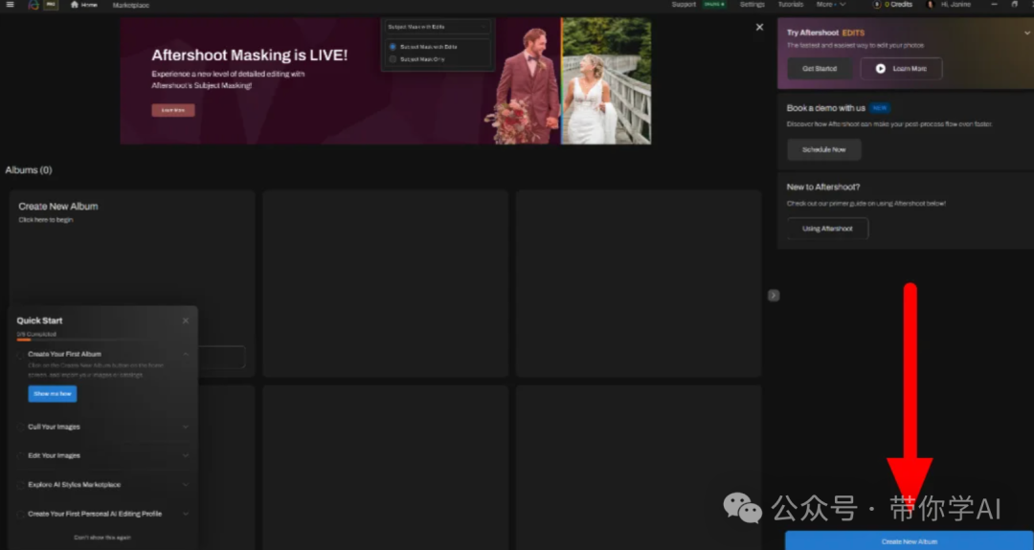Image resolution: width=1034 pixels, height=550 pixels.
Task: Open the Tutorials menu item
Action: click(x=790, y=5)
